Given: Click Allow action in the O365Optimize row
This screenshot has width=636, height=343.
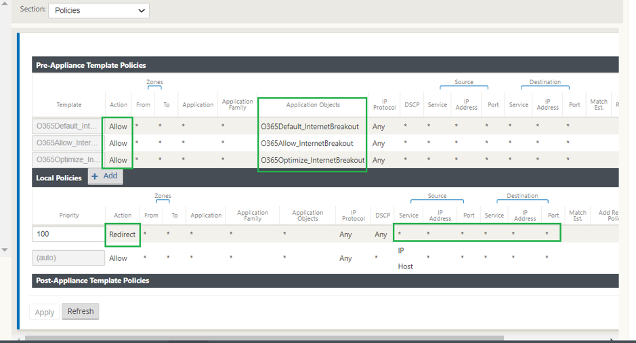Looking at the screenshot, I should tap(118, 161).
